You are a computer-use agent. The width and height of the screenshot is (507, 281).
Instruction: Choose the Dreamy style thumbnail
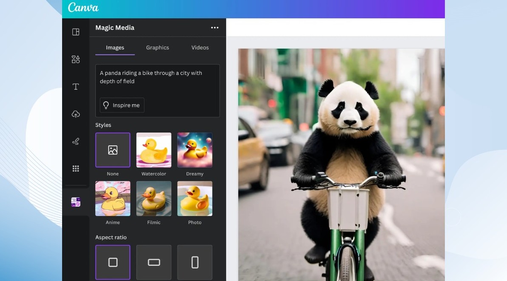[x=195, y=150]
